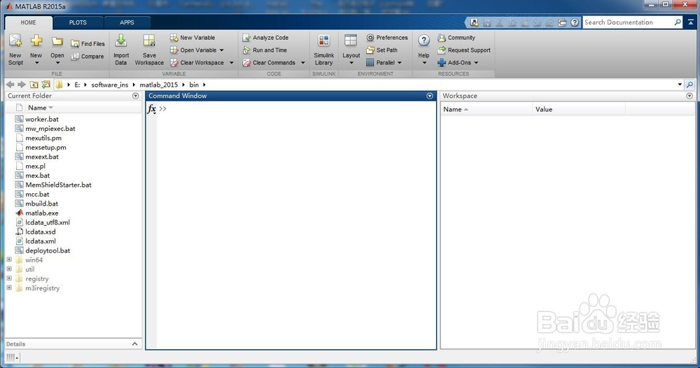Open the Set Path dialog
This screenshot has height=368, width=700.
tap(381, 50)
